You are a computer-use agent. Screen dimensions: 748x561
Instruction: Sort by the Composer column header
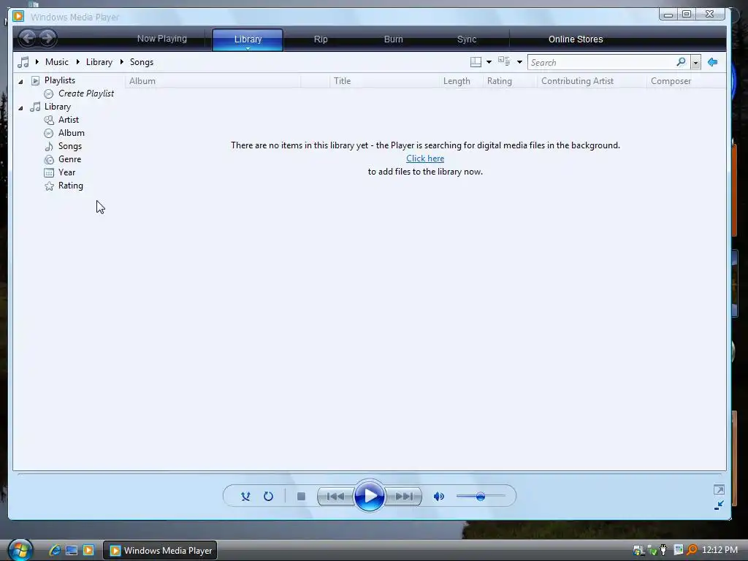[x=687, y=81]
